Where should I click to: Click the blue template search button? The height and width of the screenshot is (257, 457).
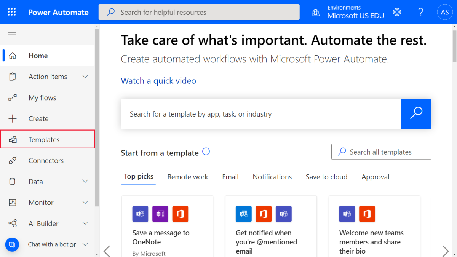(416, 114)
